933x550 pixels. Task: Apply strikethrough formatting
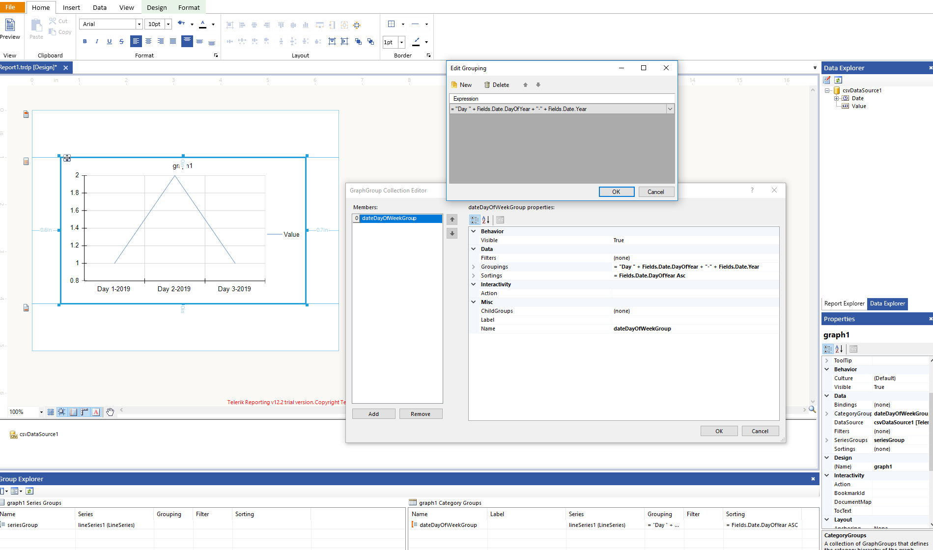pyautogui.click(x=121, y=42)
